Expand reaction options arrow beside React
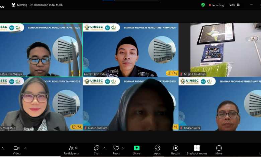The width and height of the screenshot is (261, 157). [x=123, y=148]
